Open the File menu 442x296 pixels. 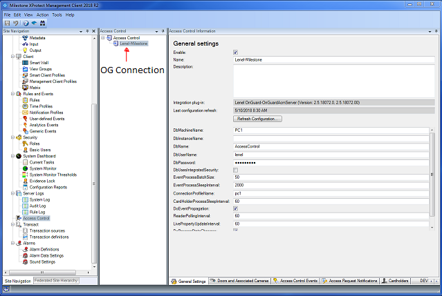[8, 15]
